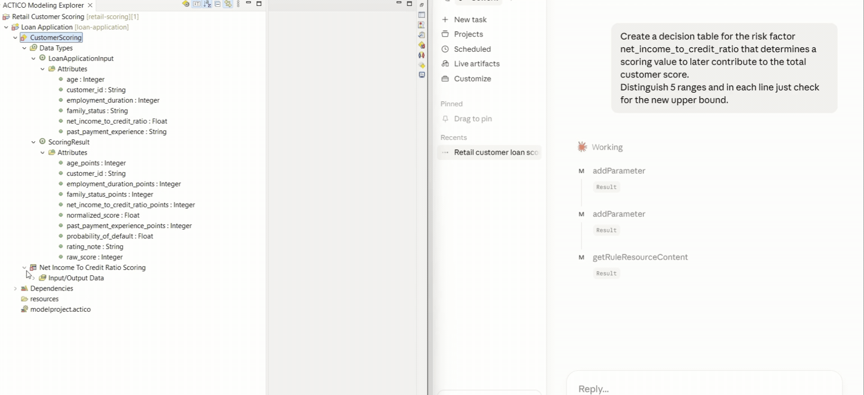Viewport: 864px width, 395px height.
Task: Collapse the CustomerScoring tree node
Action: click(15, 37)
